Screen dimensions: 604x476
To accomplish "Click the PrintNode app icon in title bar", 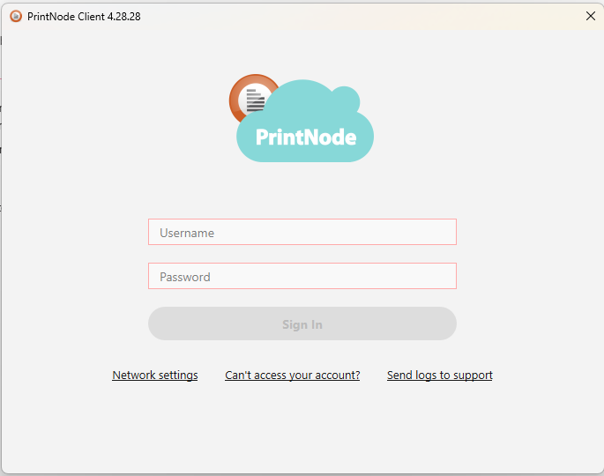I will coord(15,16).
